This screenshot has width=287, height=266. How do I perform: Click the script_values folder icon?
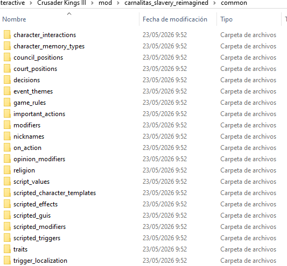(x=7, y=182)
